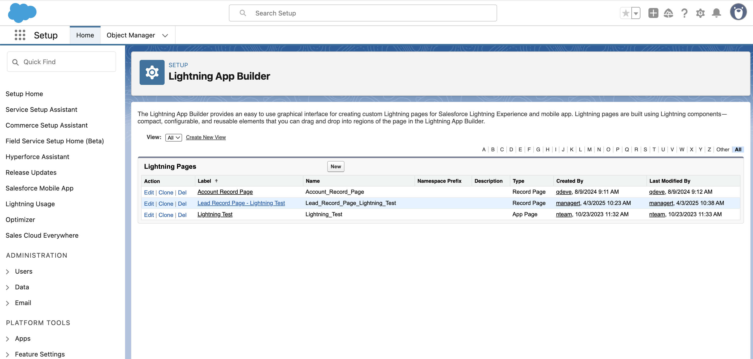Click the magnifier icon in Quick Find
Image resolution: width=753 pixels, height=359 pixels.
pyautogui.click(x=16, y=62)
